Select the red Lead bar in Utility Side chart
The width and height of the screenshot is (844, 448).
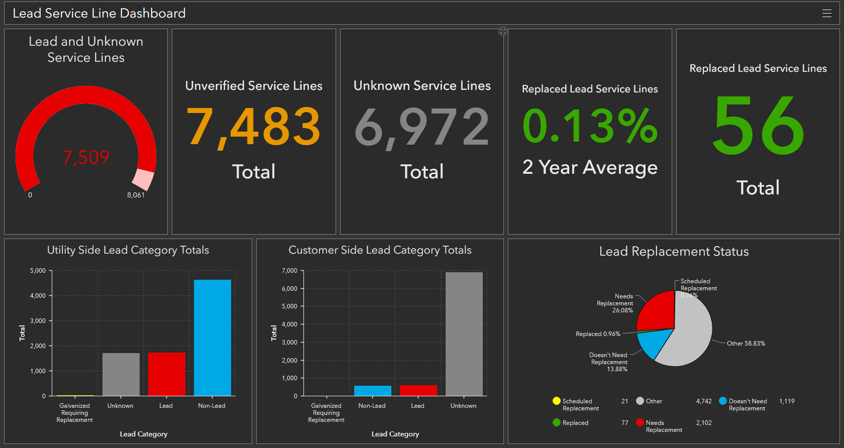coord(167,374)
